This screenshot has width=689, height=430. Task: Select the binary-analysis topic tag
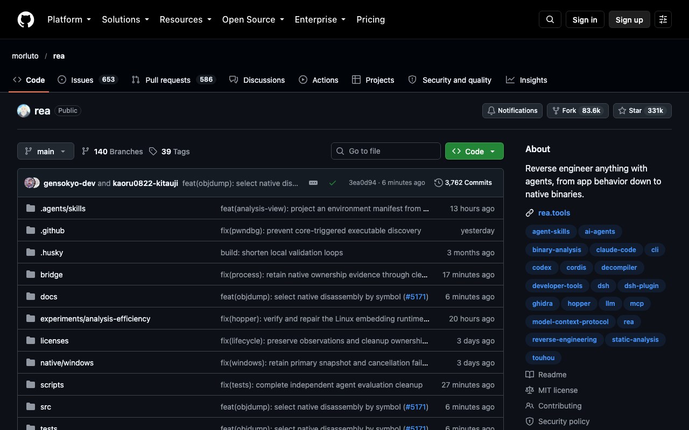point(557,250)
